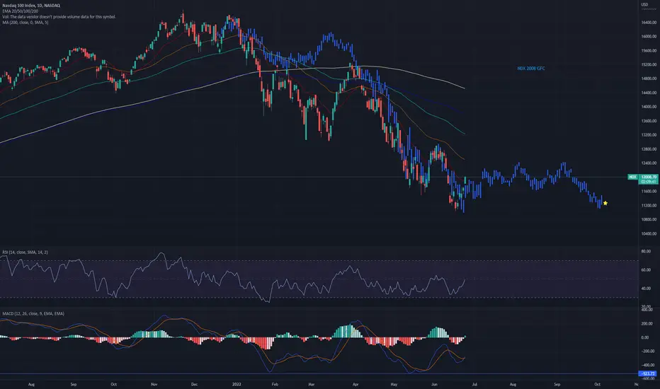
Task: Click the 'Jul' label on the time axis
Action: click(x=474, y=384)
